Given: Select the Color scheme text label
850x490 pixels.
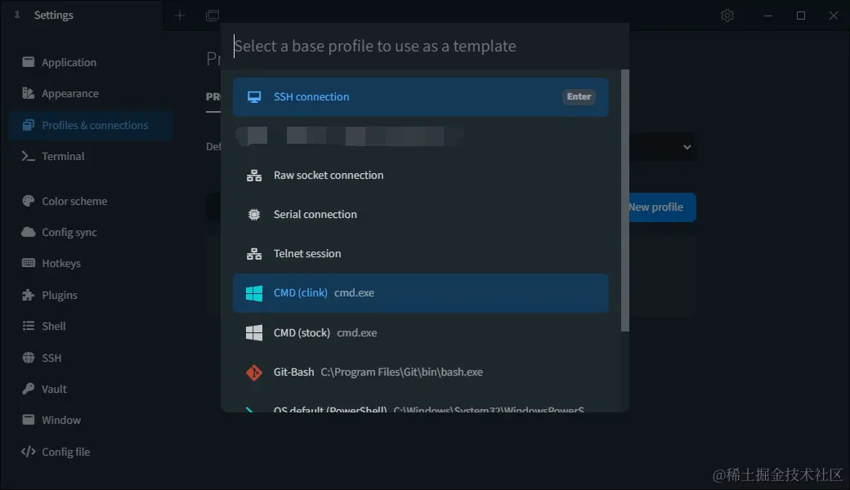Looking at the screenshot, I should 74,202.
